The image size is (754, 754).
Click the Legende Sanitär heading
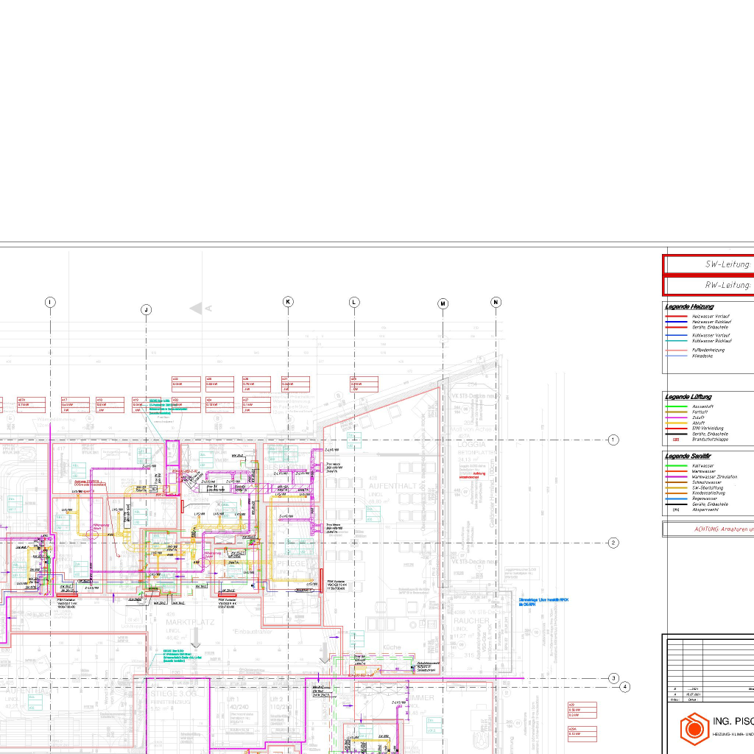click(x=688, y=457)
